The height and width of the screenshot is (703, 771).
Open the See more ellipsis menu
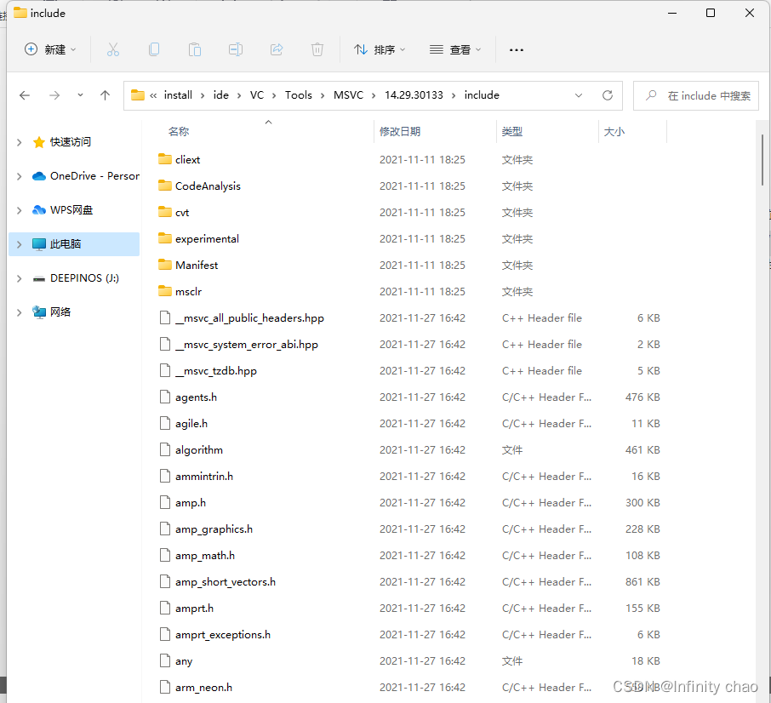517,49
